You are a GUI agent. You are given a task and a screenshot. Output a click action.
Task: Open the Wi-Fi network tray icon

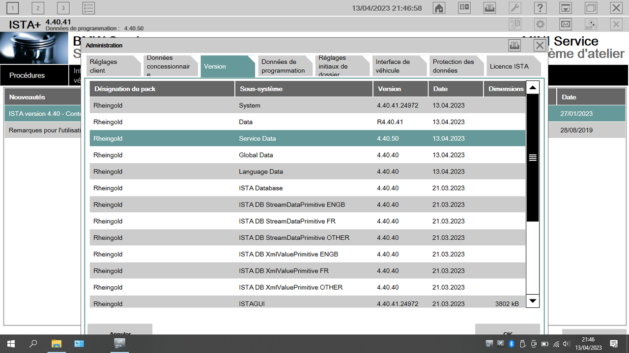click(556, 344)
